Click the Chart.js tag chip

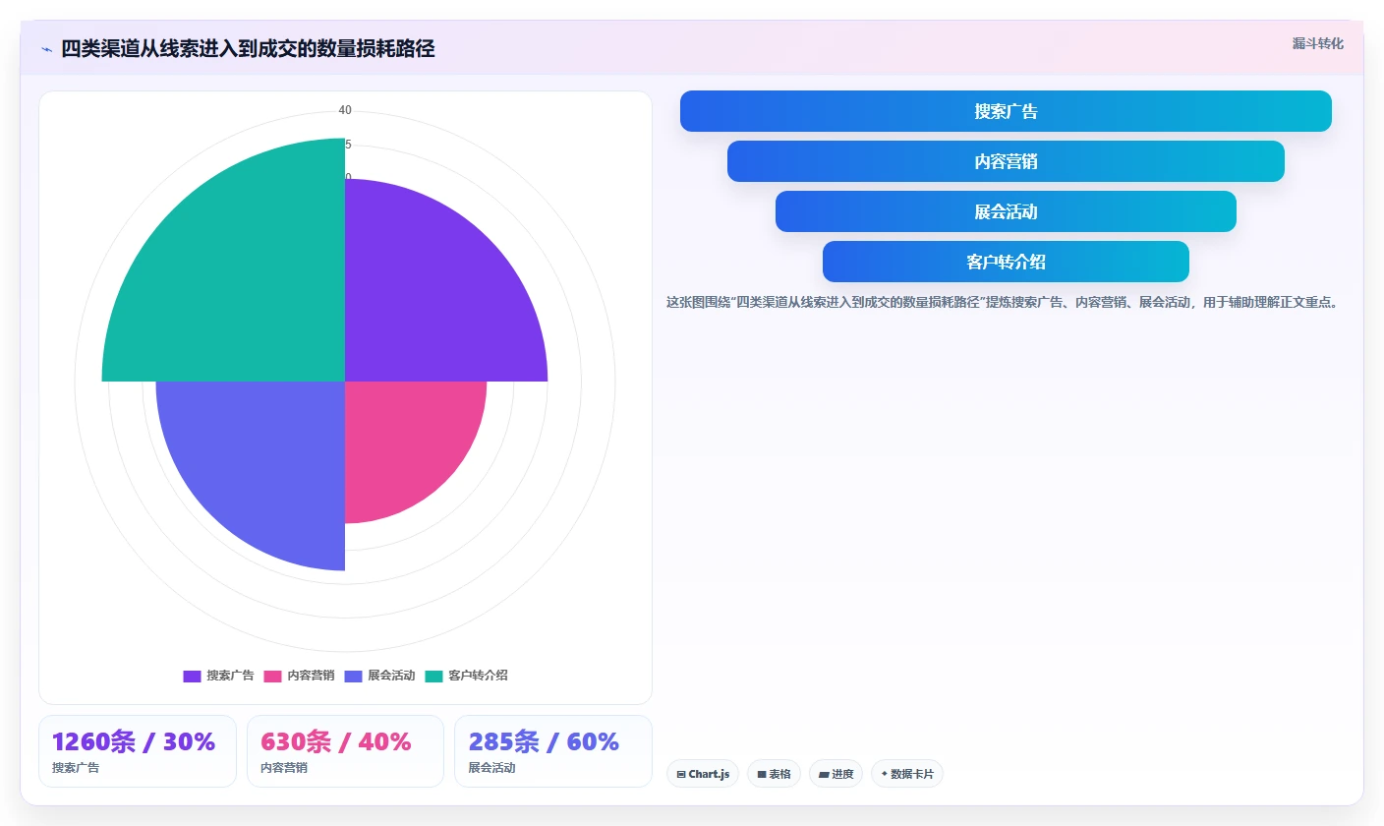703,774
